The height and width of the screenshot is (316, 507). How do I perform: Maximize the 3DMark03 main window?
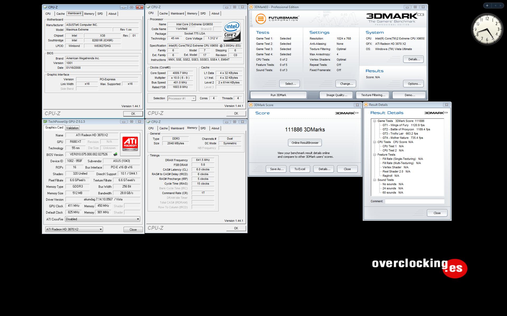pos(415,7)
